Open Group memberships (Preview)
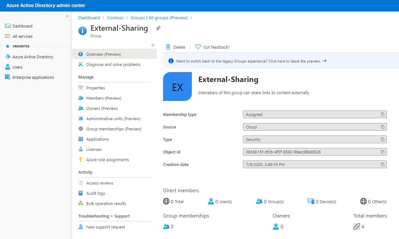Image resolution: width=399 pixels, height=239 pixels. point(114,129)
